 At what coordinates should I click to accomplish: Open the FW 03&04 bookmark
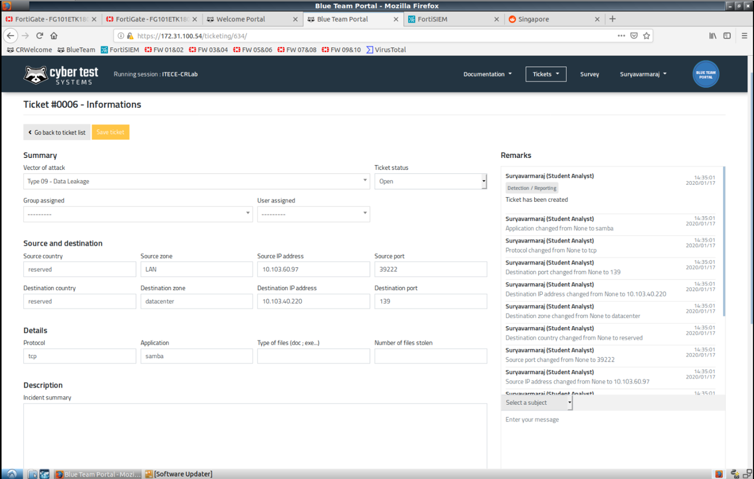point(208,50)
